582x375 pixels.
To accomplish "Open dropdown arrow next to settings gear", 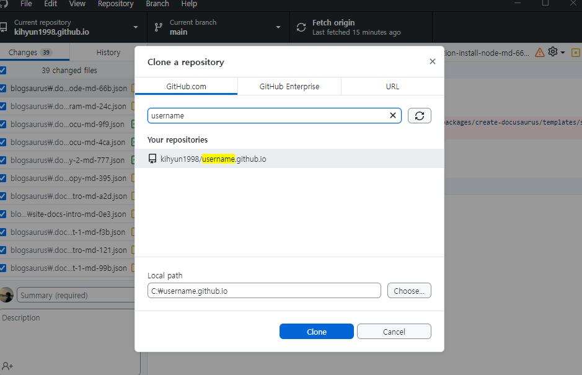I will click(x=563, y=53).
